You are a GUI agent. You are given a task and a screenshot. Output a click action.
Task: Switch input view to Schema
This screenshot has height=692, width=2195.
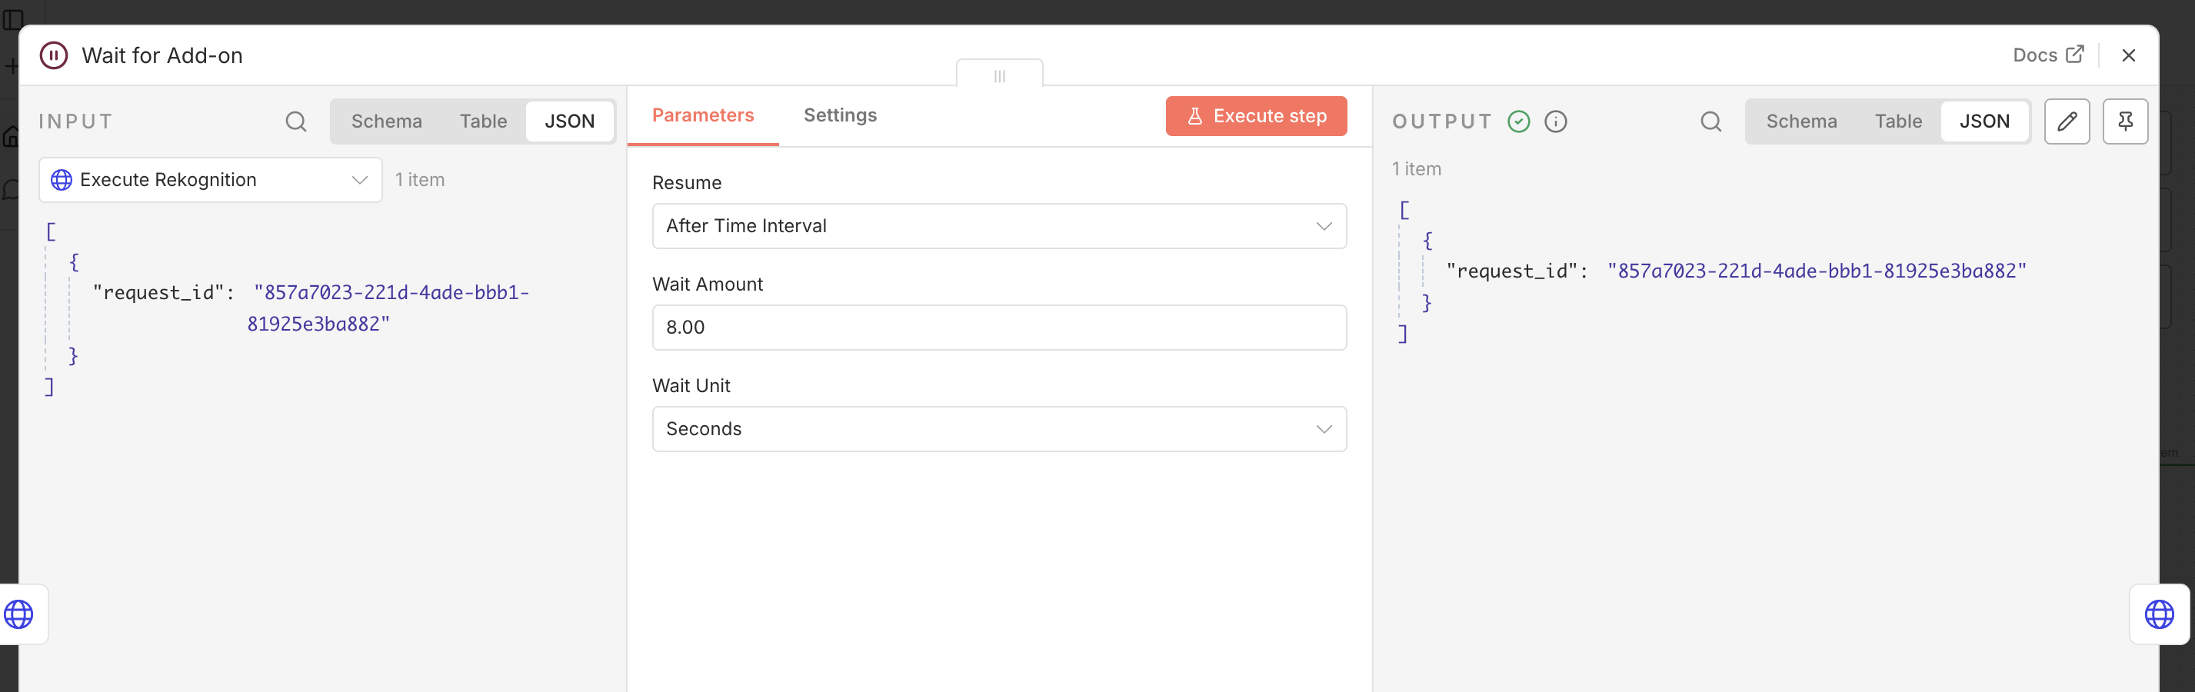[387, 121]
